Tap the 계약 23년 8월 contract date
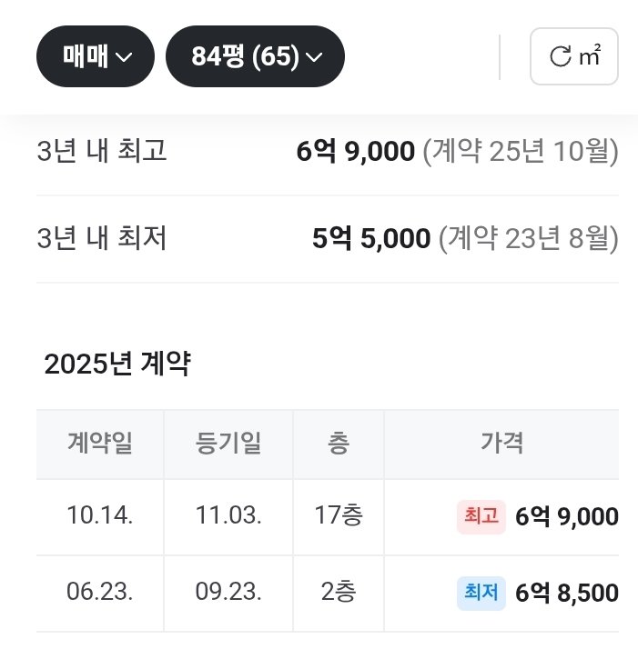Screen dimensions: 638x649 point(528,239)
